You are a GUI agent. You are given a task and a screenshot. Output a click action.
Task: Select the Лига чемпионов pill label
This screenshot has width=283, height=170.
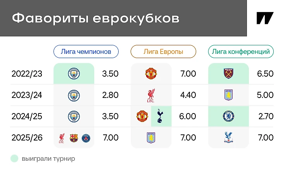pos(86,52)
